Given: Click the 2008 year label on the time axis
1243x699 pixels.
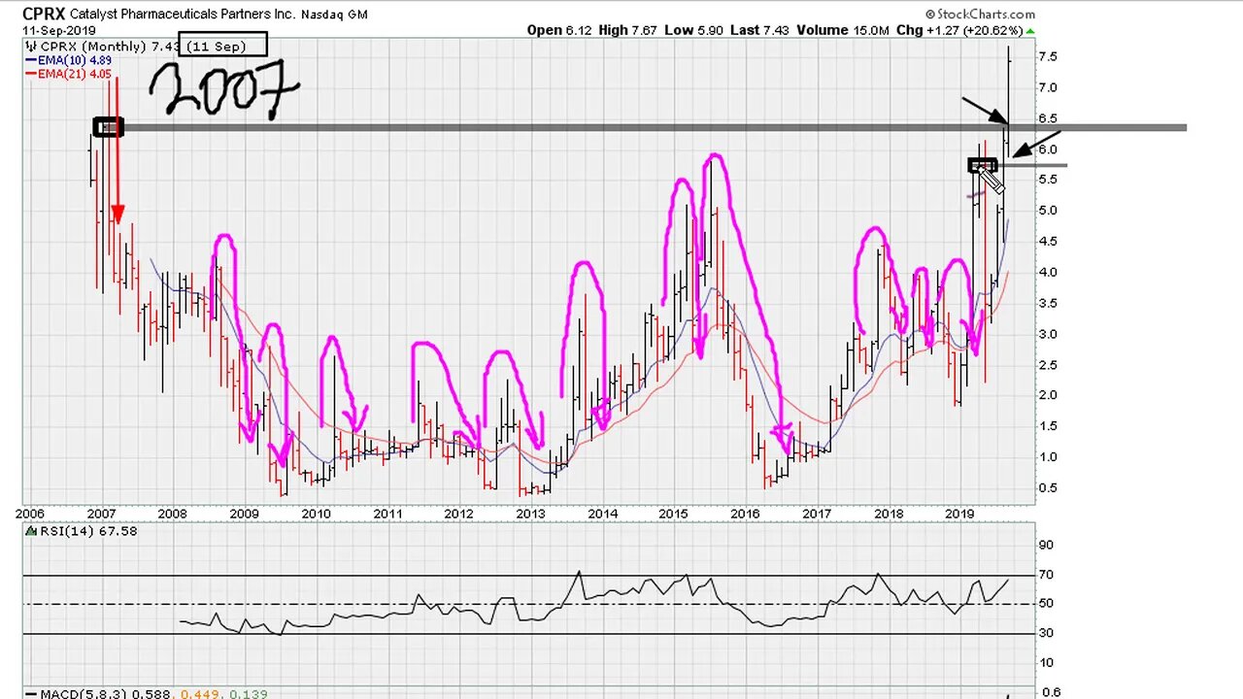Looking at the screenshot, I should [172, 514].
